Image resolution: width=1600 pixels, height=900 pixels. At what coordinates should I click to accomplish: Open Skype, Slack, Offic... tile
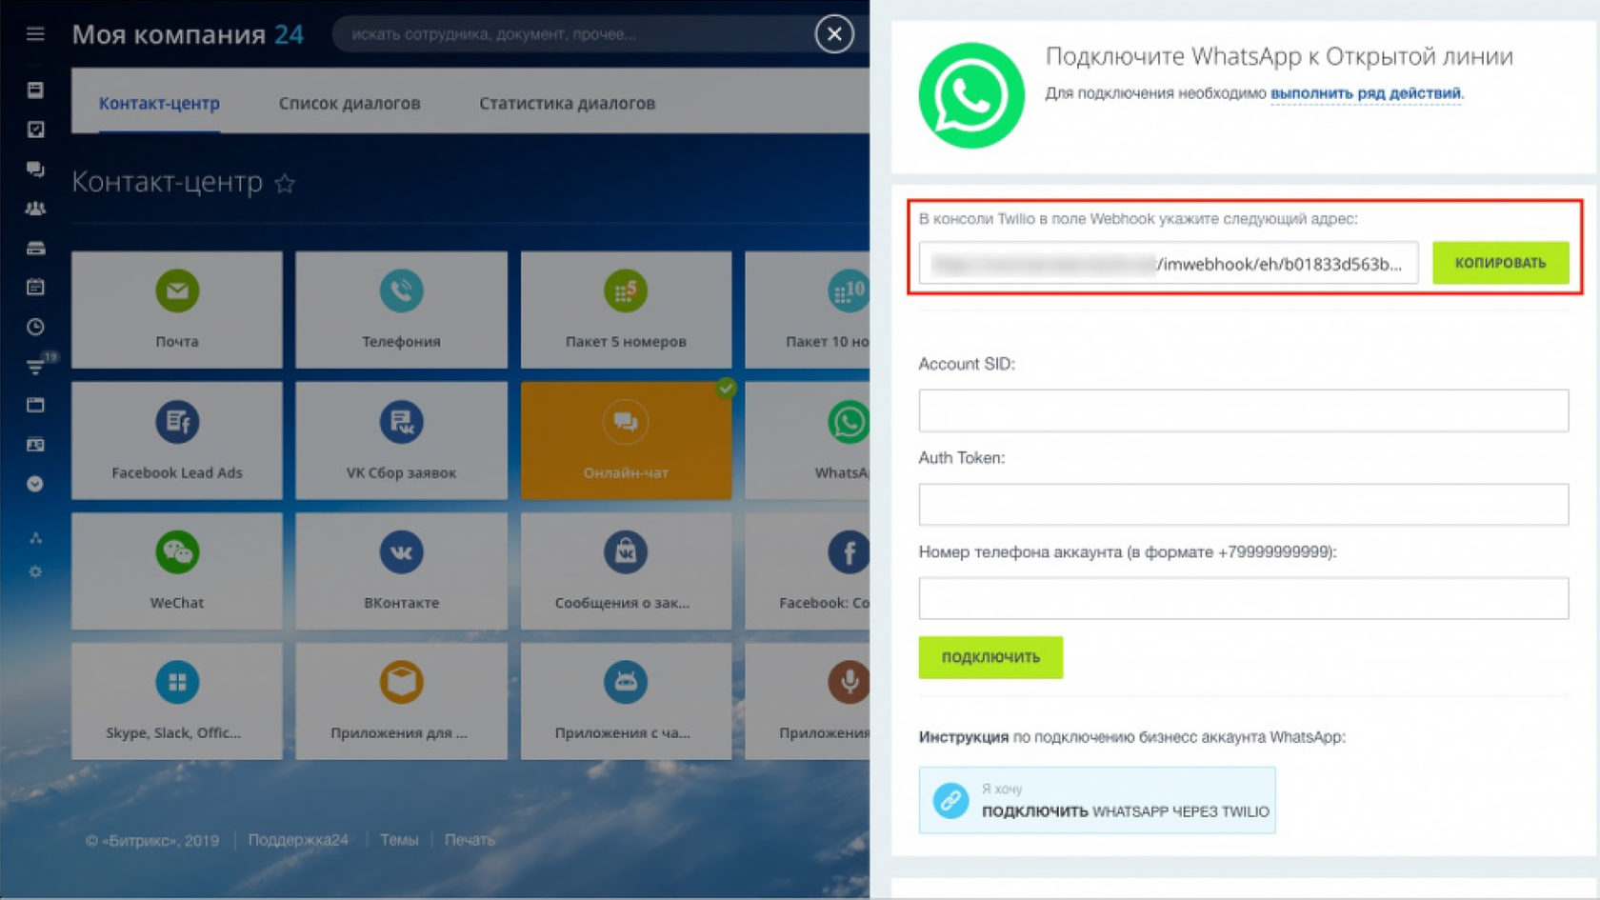pos(177,701)
